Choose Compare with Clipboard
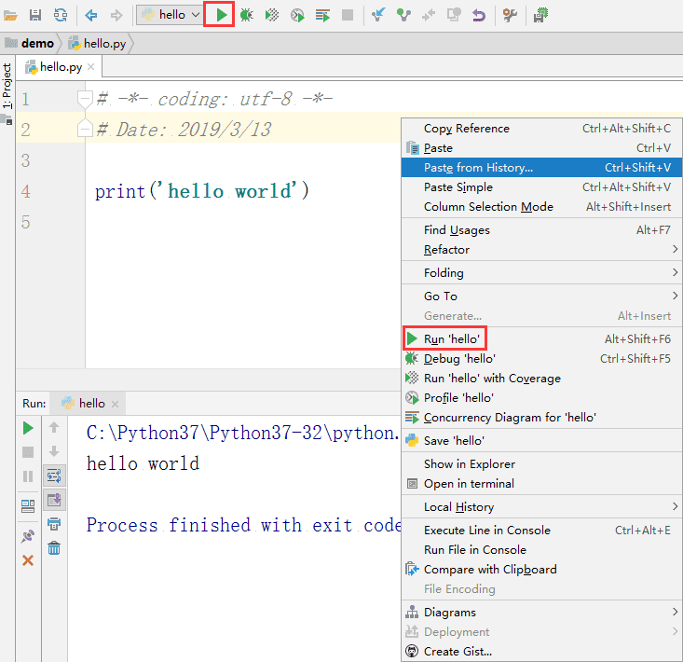 [541, 570]
